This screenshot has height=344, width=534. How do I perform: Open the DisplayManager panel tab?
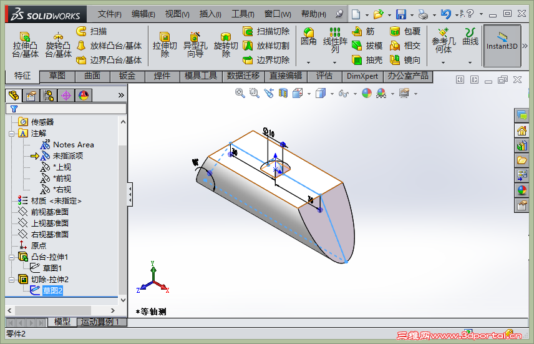[84, 96]
